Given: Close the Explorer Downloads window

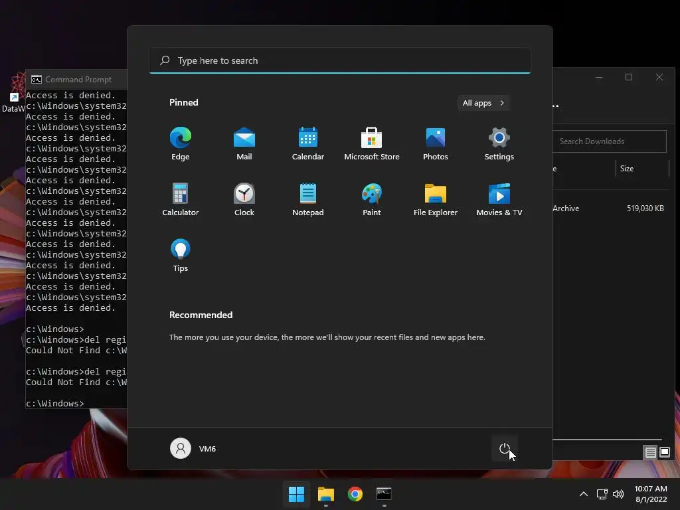Looking at the screenshot, I should (659, 77).
